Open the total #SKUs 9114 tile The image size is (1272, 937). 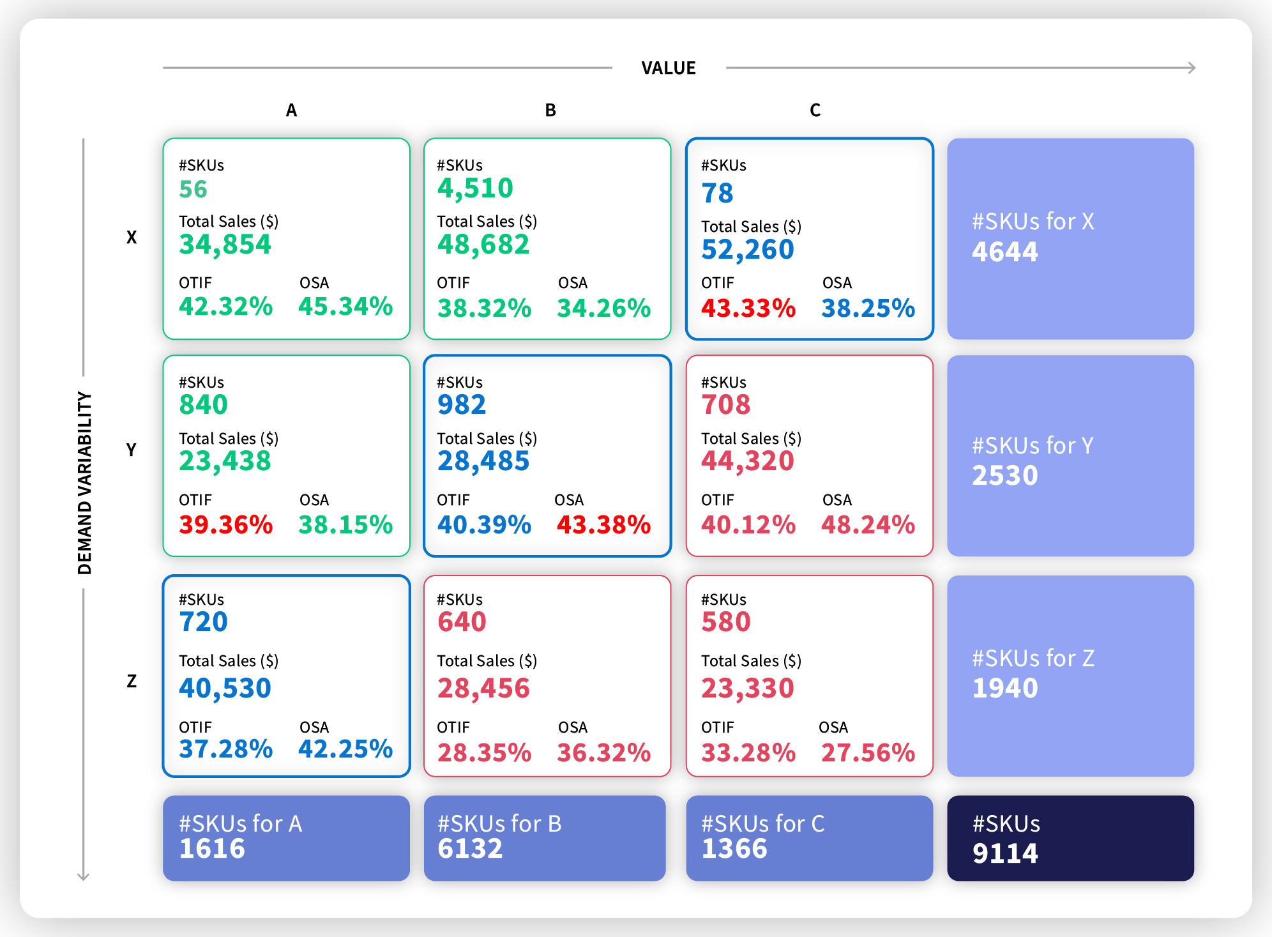click(1070, 838)
